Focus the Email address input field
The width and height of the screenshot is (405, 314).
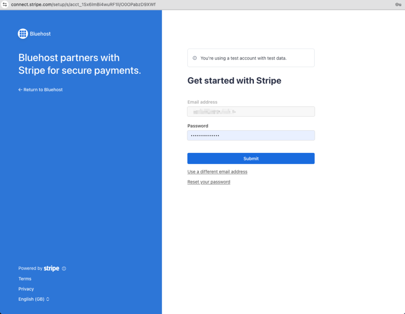point(251,112)
